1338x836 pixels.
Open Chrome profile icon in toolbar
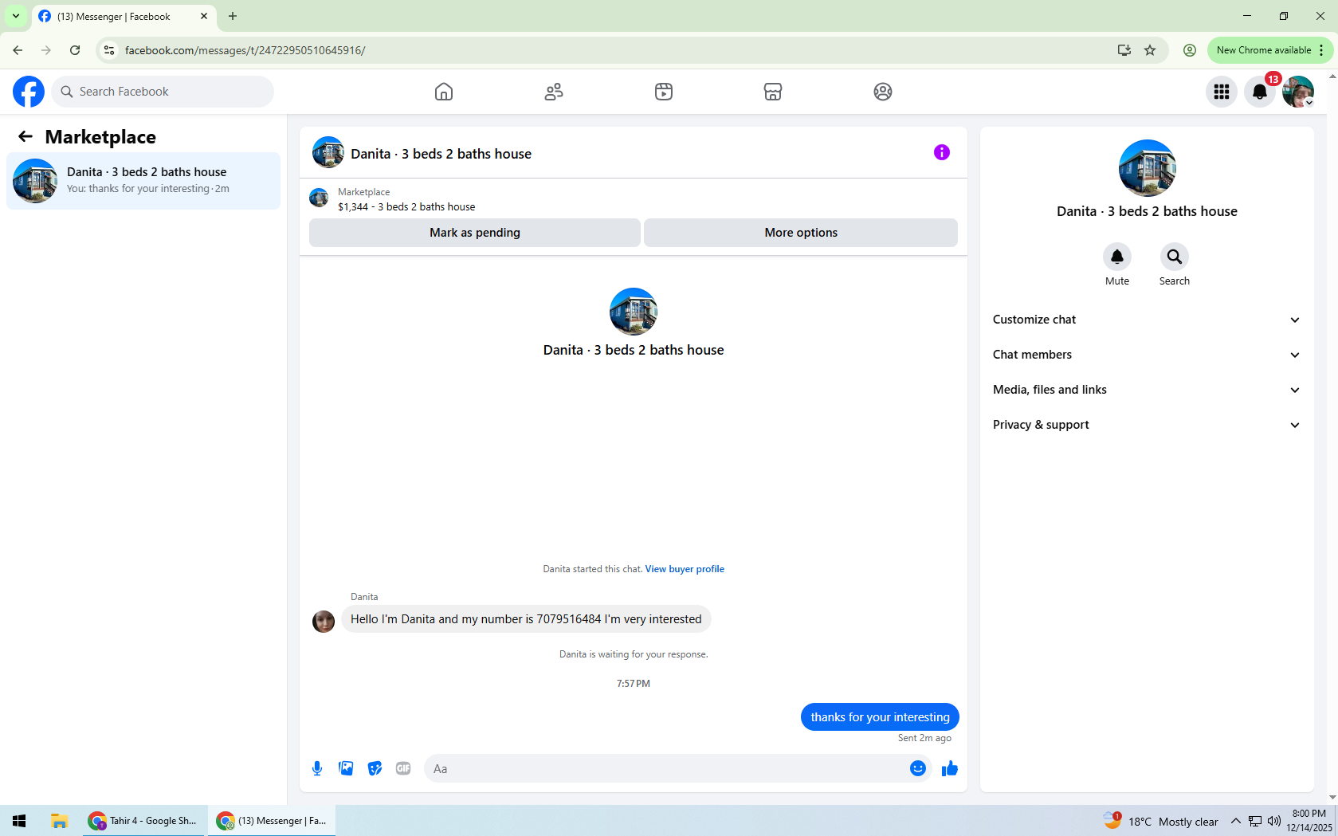click(x=1190, y=50)
